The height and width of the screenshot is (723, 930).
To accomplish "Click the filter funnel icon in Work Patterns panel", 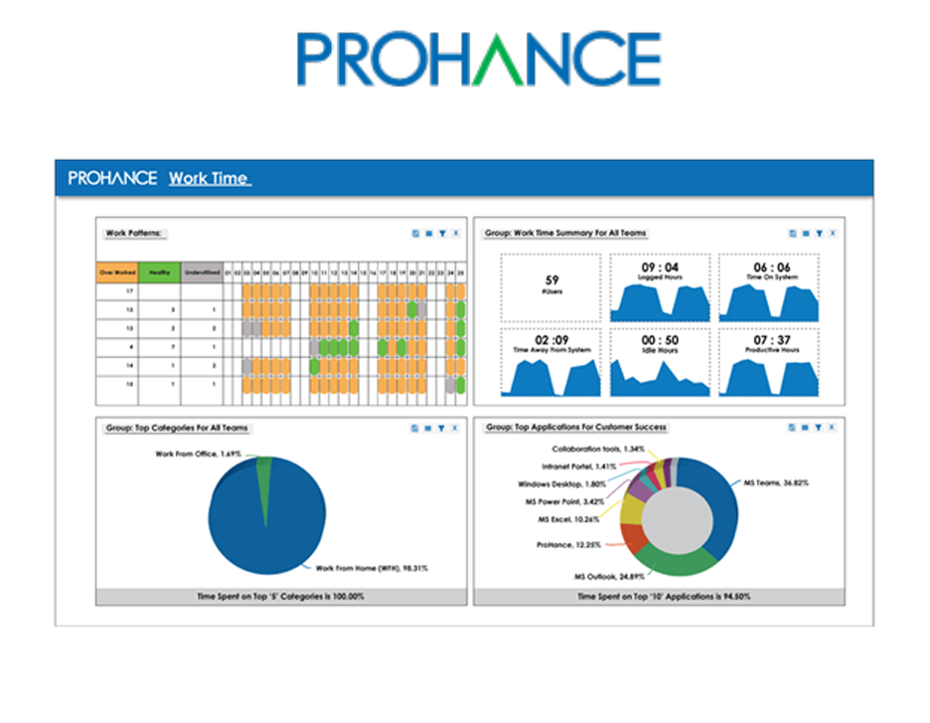I will tap(442, 234).
